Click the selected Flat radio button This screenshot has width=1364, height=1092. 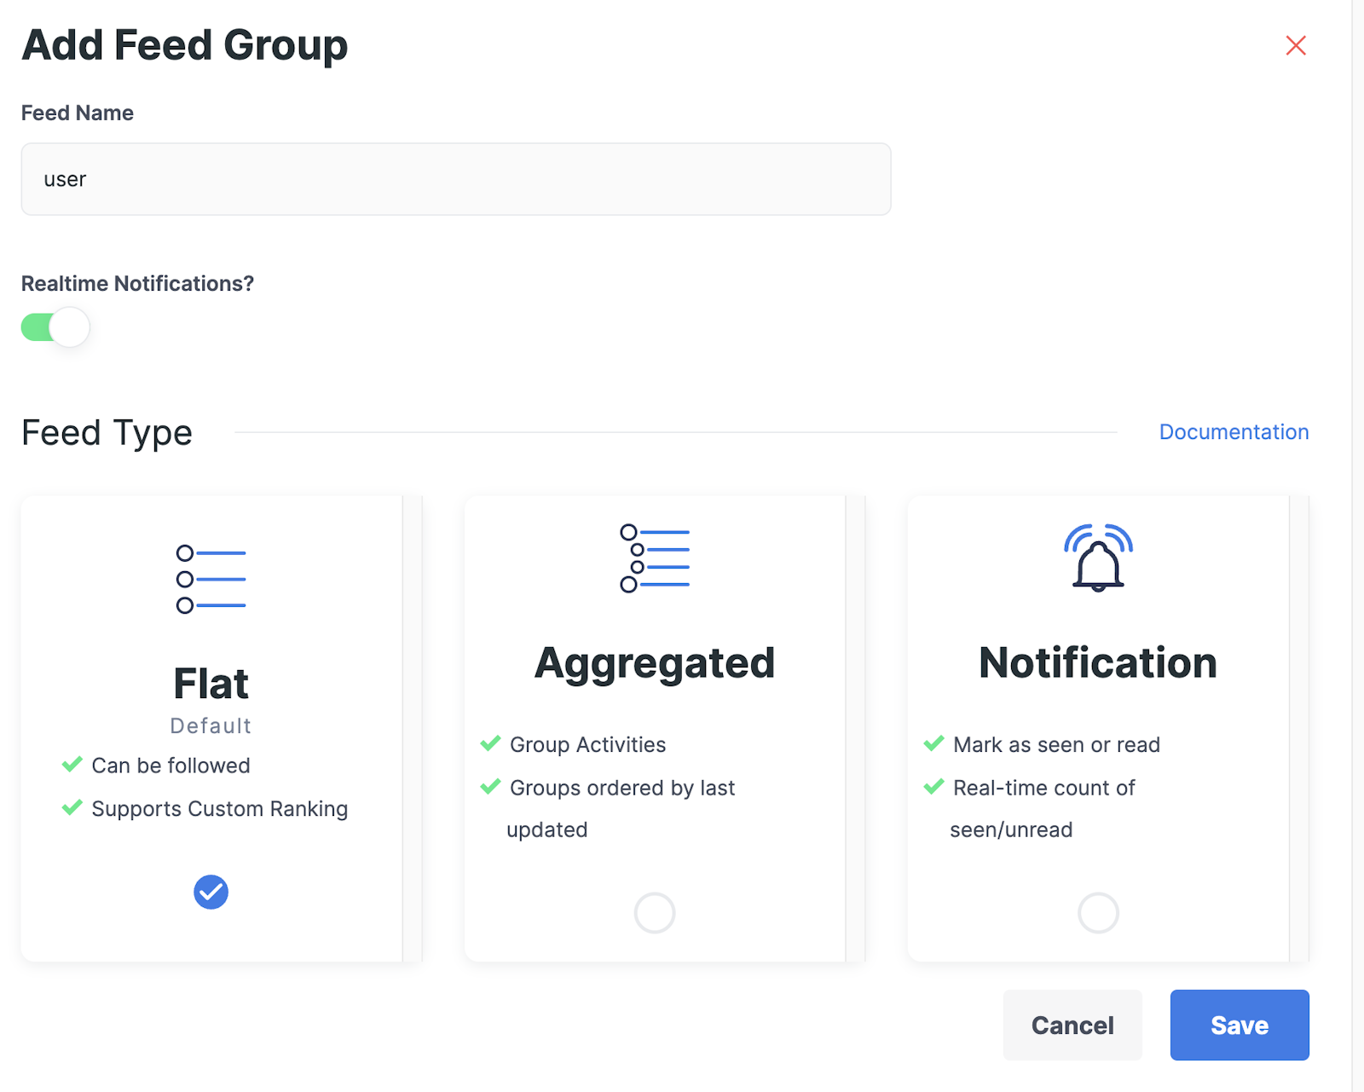point(211,892)
